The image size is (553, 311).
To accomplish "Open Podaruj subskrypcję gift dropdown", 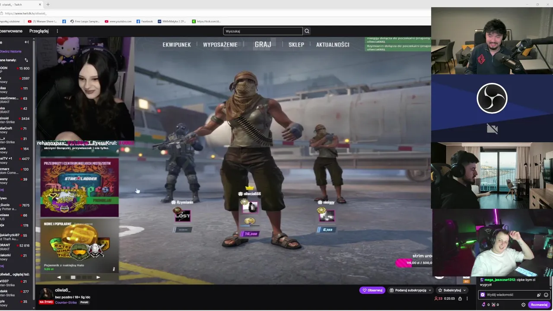I will click(410, 290).
